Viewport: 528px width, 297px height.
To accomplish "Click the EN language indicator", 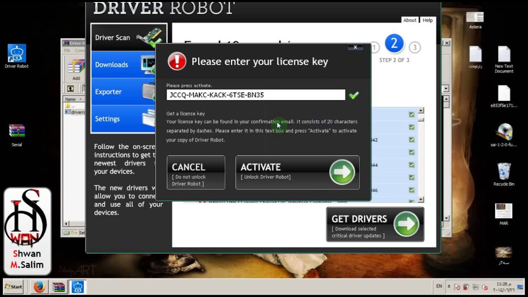I will click(439, 286).
